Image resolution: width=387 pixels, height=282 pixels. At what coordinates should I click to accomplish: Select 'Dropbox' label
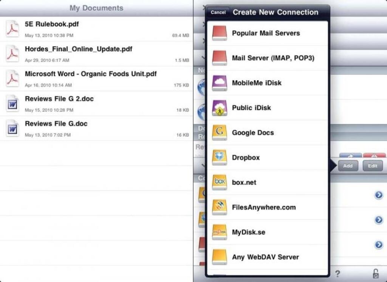pos(246,158)
